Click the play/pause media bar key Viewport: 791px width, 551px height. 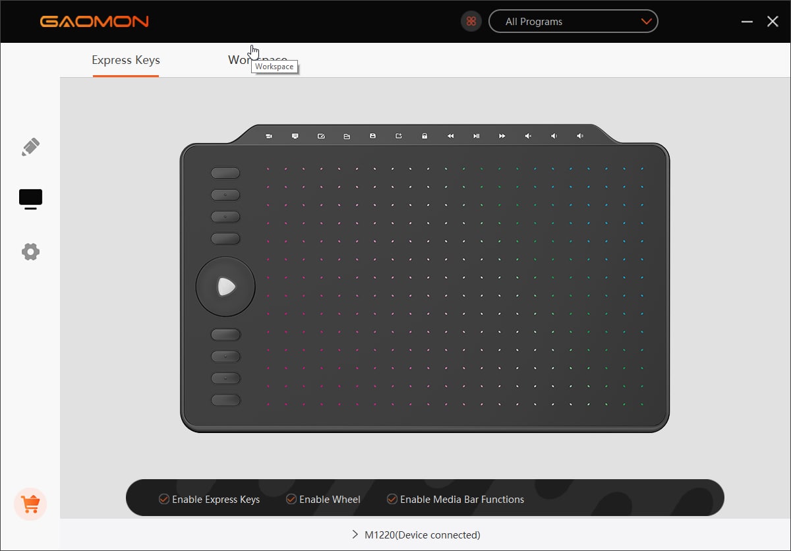(x=476, y=136)
